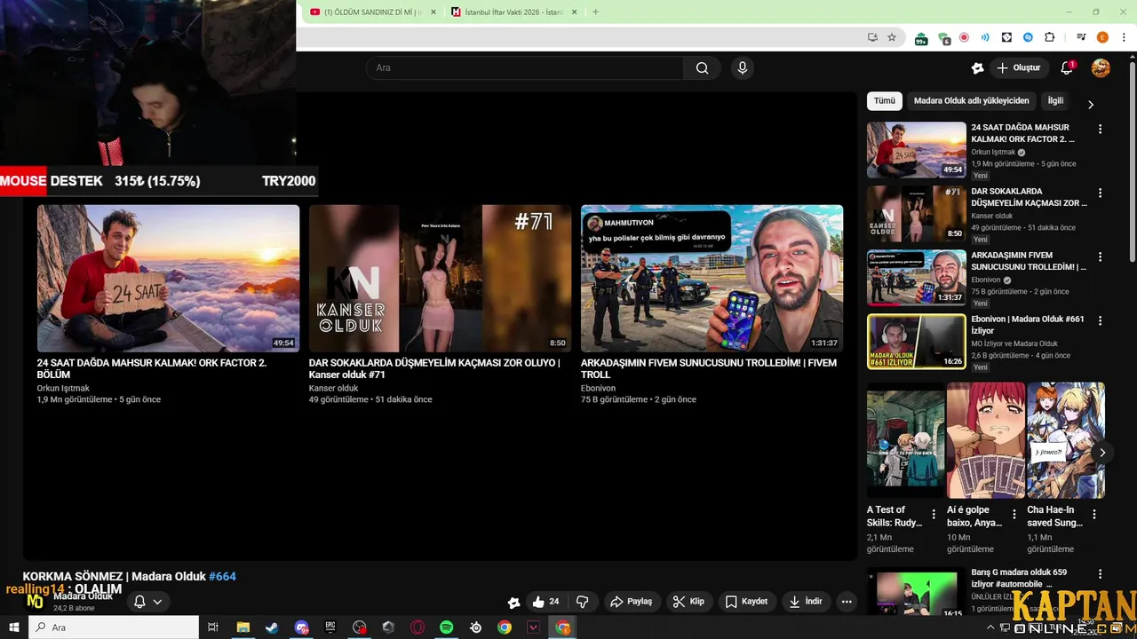Open File Explorer from the taskbar
1137x639 pixels.
click(x=243, y=627)
